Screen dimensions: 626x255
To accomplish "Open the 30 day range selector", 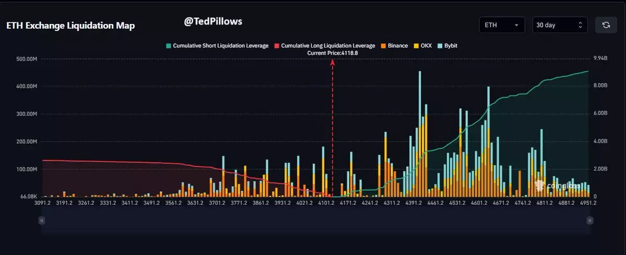I will [560, 25].
